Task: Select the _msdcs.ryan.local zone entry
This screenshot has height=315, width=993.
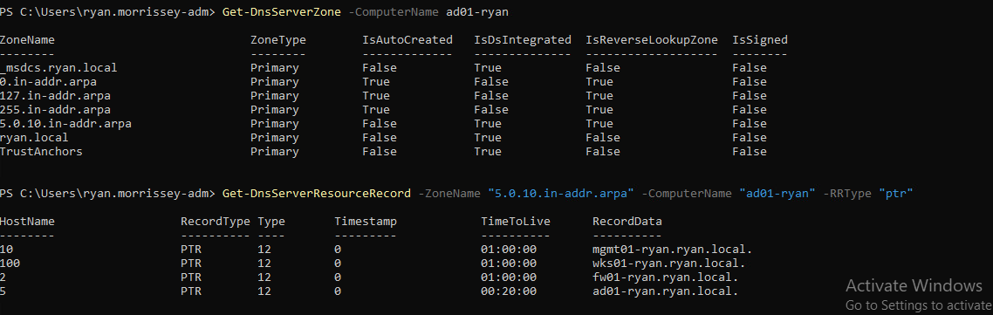Action: (x=58, y=68)
